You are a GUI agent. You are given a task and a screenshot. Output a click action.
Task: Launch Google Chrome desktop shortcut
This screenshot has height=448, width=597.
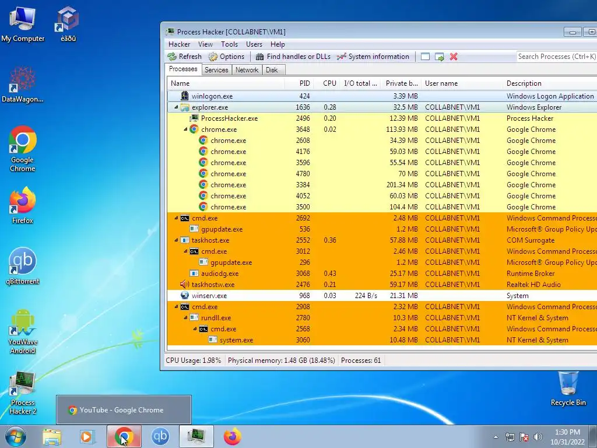coord(23,149)
